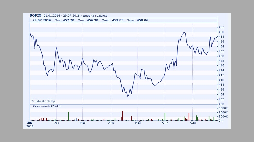Click the tall green volume bar in February
Screen dimensions: 254x142
point(69,116)
